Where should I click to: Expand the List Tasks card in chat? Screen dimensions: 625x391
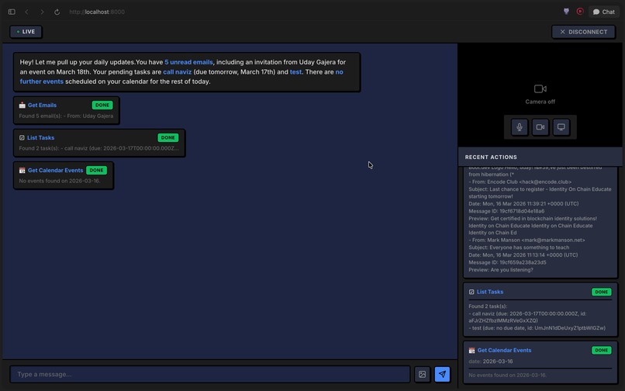pyautogui.click(x=99, y=143)
